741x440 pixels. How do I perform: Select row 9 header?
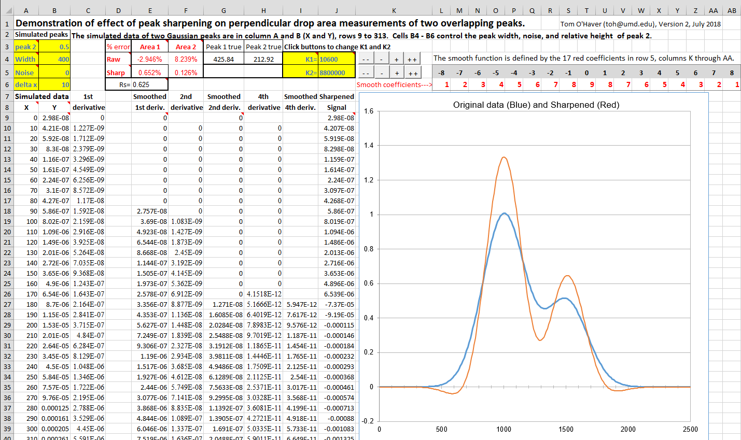click(x=7, y=118)
